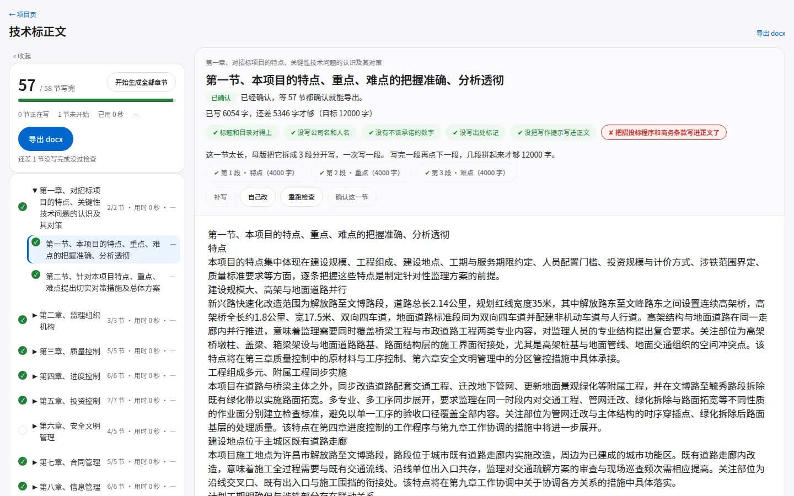Click 开始生成全部章节 button
This screenshot has width=794, height=496.
[x=141, y=82]
